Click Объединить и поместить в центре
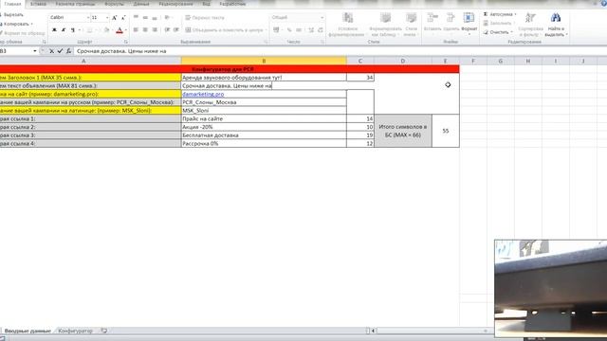 point(226,29)
